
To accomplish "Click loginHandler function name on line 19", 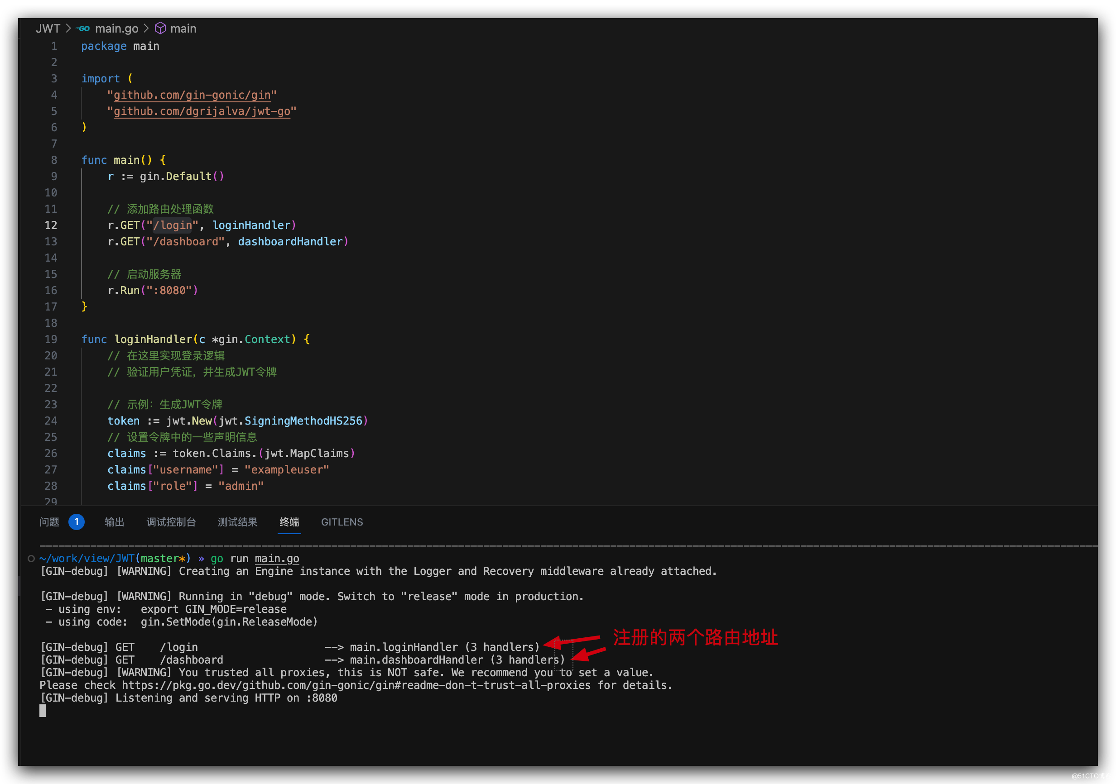I will (x=153, y=339).
